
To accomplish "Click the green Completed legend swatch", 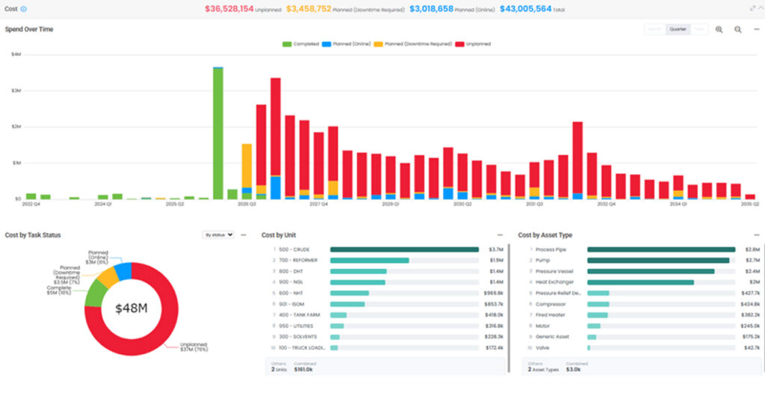I will [287, 44].
